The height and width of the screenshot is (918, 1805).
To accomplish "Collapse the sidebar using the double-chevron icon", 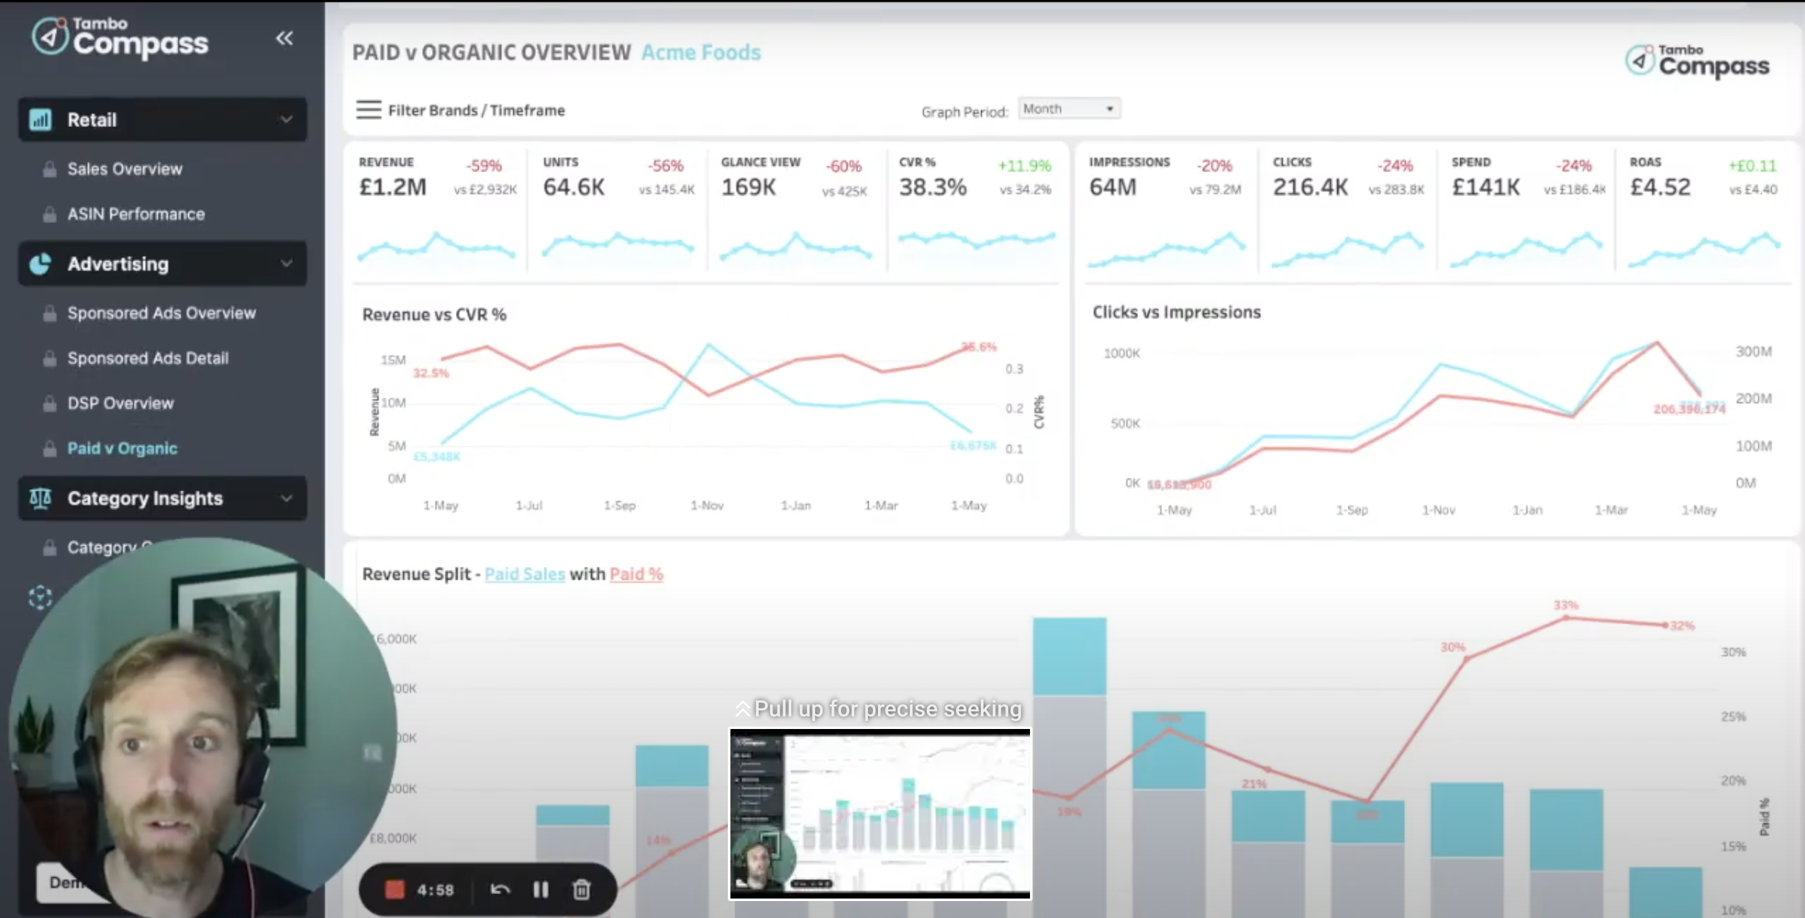I will (x=284, y=39).
